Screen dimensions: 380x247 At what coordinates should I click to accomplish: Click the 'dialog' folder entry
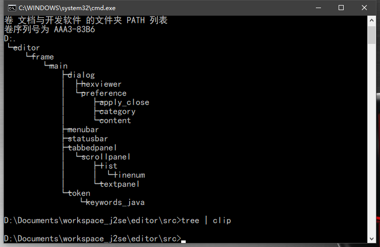click(x=81, y=75)
